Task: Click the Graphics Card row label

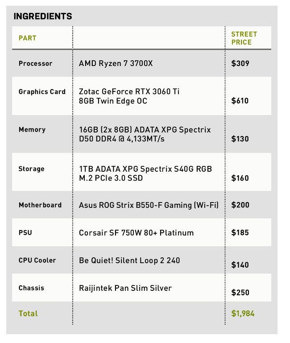Action: tap(42, 91)
